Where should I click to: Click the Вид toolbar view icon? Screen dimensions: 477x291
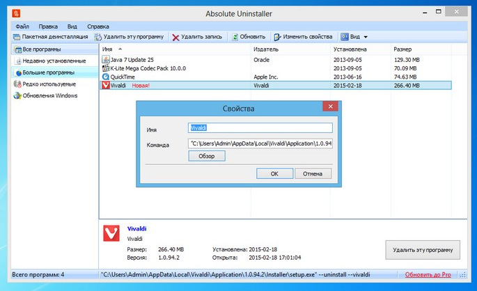345,37
